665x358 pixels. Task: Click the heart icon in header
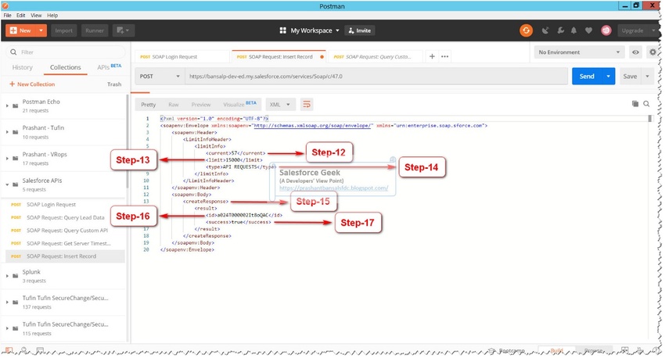click(588, 30)
